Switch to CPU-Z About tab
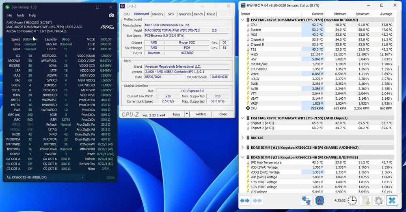 [210, 14]
